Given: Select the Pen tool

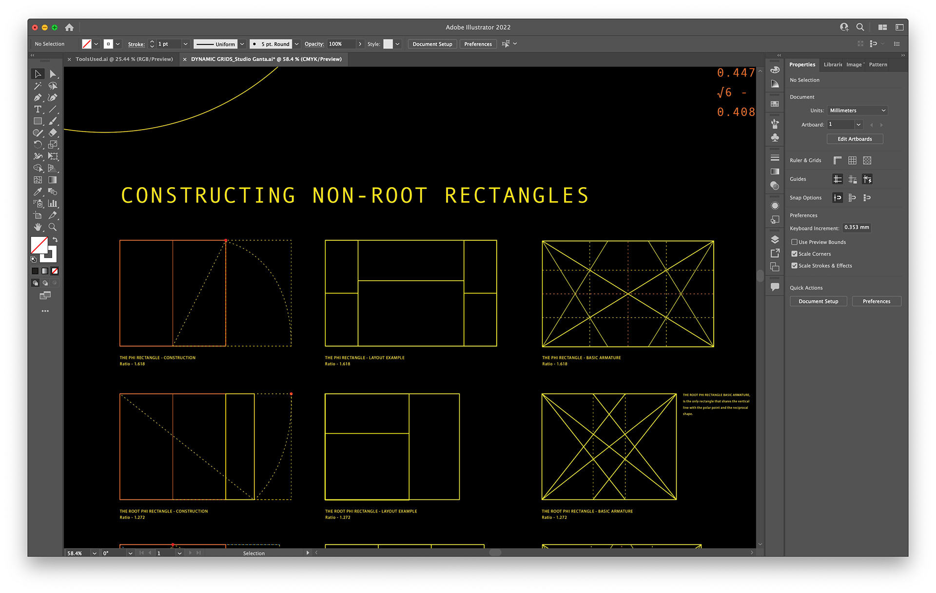Looking at the screenshot, I should (38, 97).
